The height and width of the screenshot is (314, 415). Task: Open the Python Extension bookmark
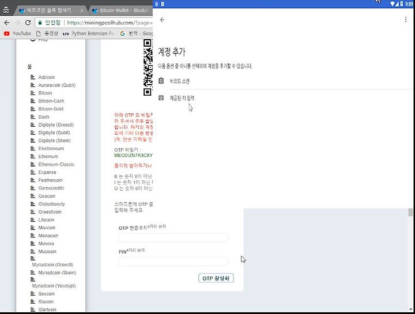(x=88, y=33)
